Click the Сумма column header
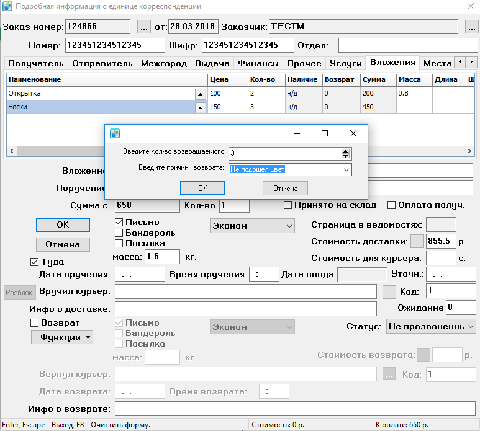The image size is (480, 431). click(378, 80)
